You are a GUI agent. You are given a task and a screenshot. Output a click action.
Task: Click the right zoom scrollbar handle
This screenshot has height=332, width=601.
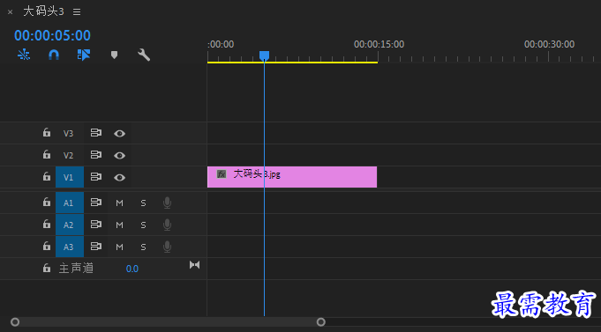point(321,322)
